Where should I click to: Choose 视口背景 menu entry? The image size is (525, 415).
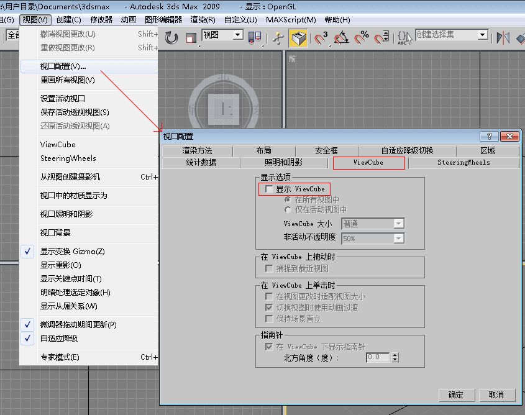[x=89, y=232]
